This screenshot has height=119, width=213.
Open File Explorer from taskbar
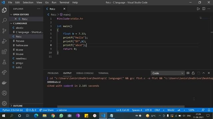pyautogui.click(x=45, y=116)
